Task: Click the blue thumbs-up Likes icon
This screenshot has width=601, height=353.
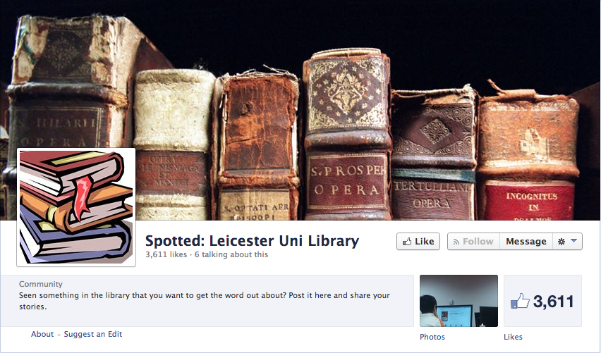Action: click(x=520, y=302)
